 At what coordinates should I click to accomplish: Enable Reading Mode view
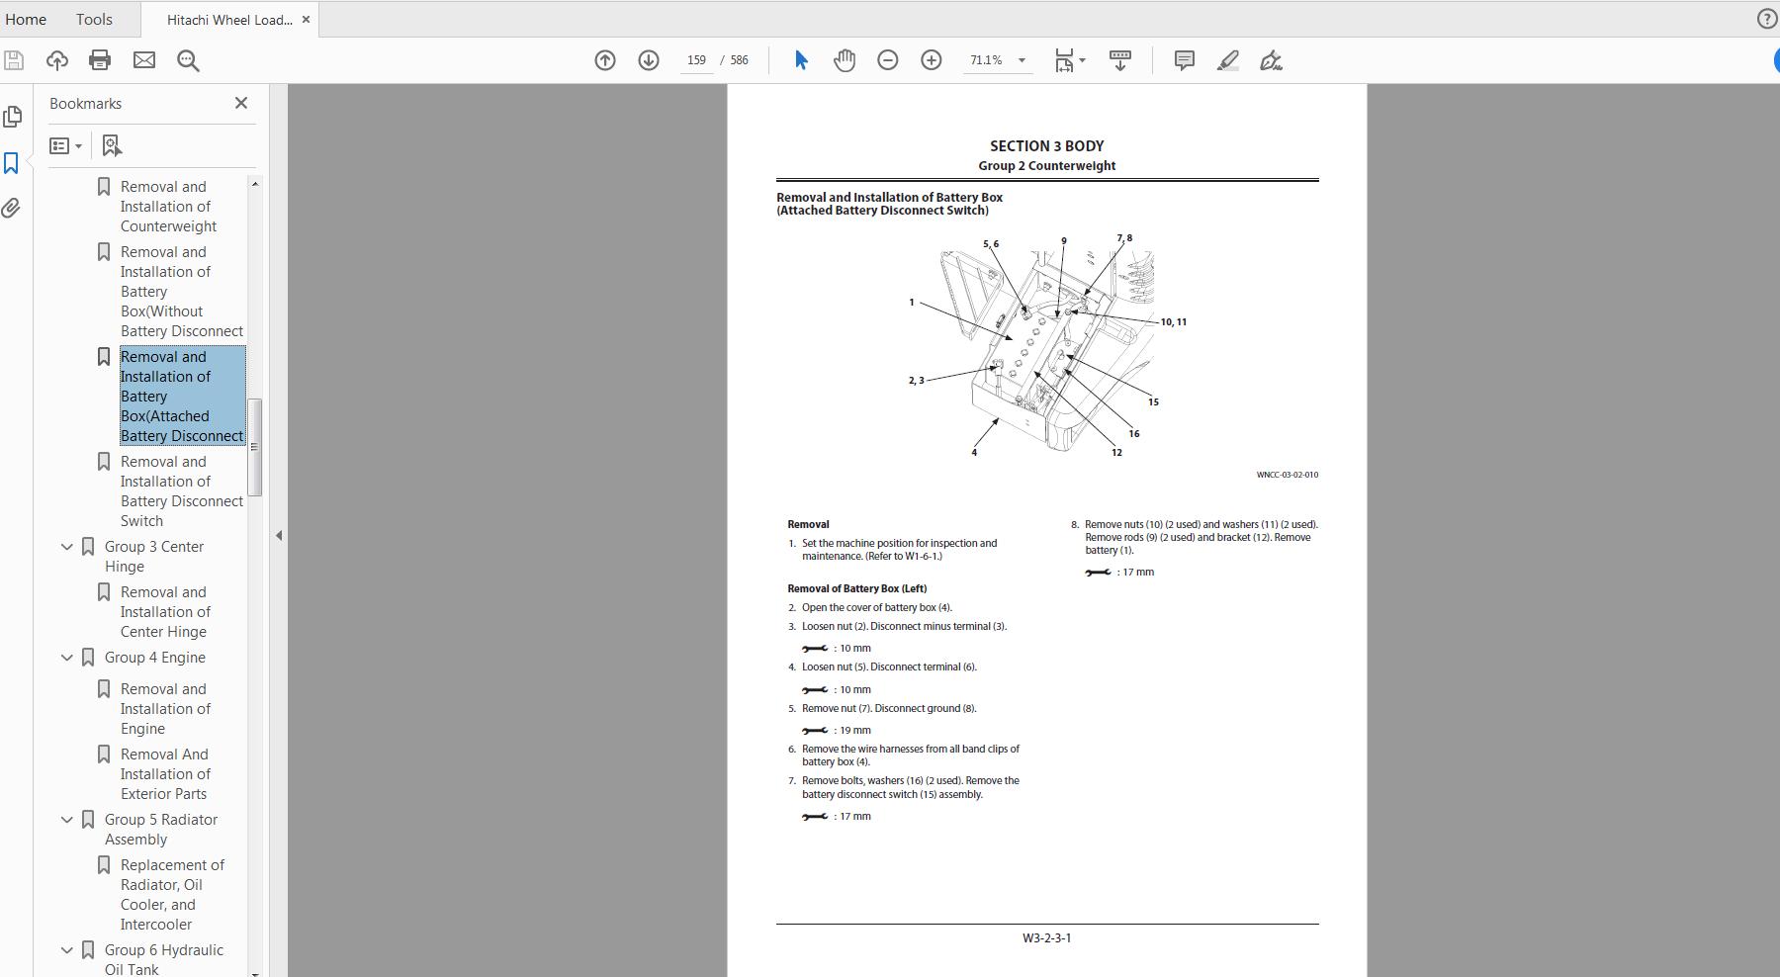[x=1120, y=59]
